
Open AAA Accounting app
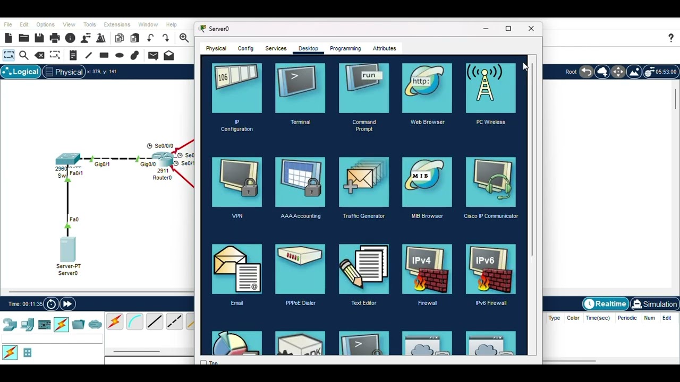click(x=300, y=182)
